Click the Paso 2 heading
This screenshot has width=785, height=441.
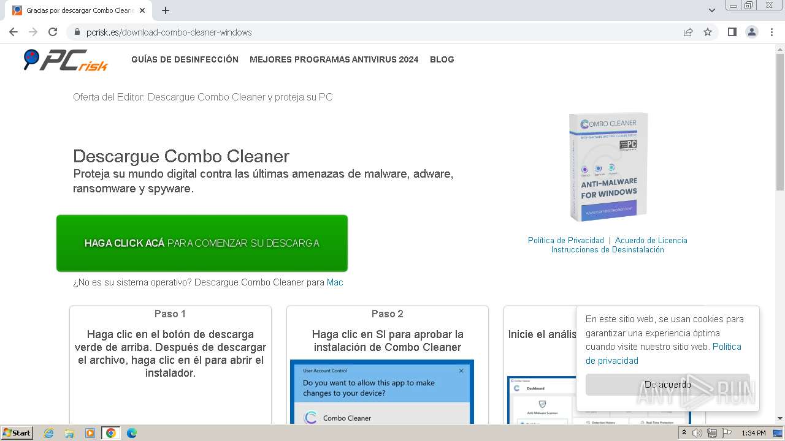point(388,314)
